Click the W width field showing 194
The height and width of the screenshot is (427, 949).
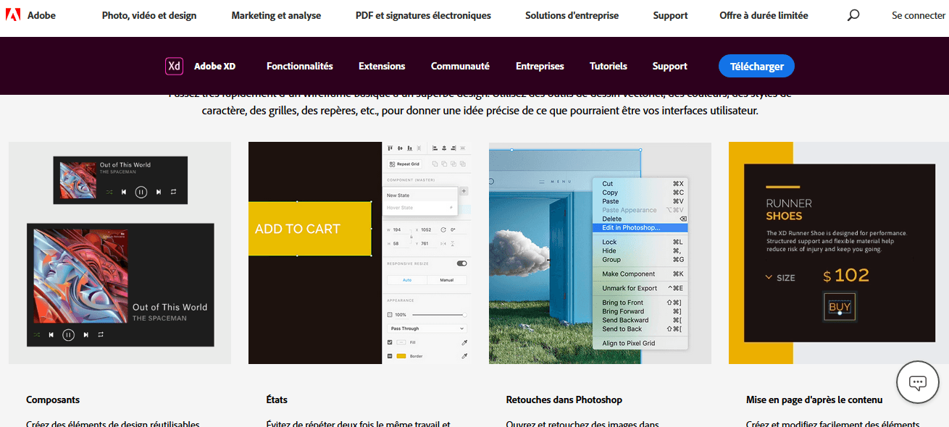coord(398,229)
